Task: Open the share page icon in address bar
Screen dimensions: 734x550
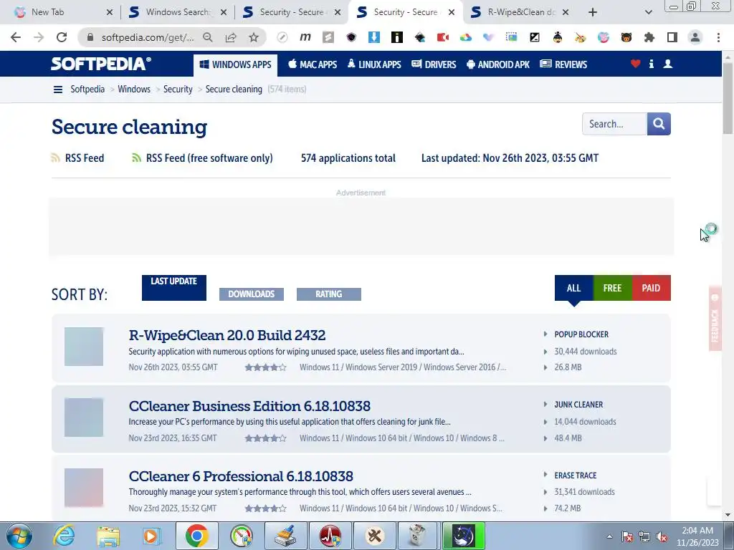Action: pos(231,37)
